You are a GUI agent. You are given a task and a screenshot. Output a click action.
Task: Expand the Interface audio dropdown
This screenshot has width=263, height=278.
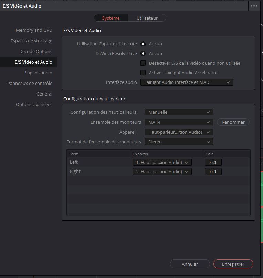coord(187,82)
